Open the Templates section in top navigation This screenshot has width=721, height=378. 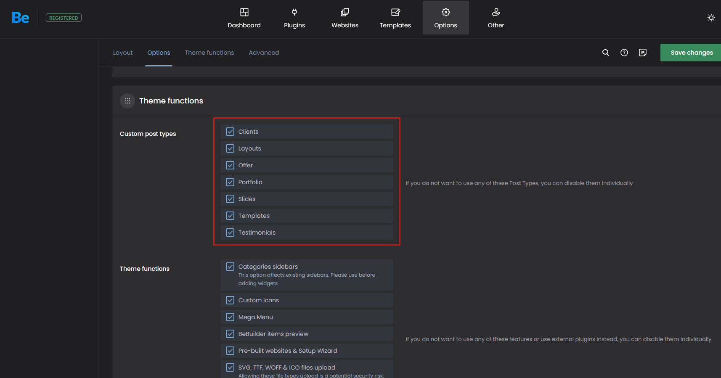pyautogui.click(x=395, y=18)
